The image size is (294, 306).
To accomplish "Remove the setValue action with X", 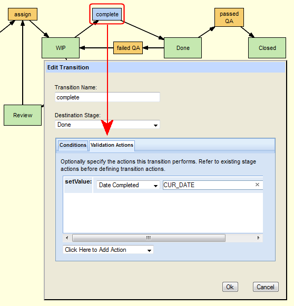I will click(257, 185).
